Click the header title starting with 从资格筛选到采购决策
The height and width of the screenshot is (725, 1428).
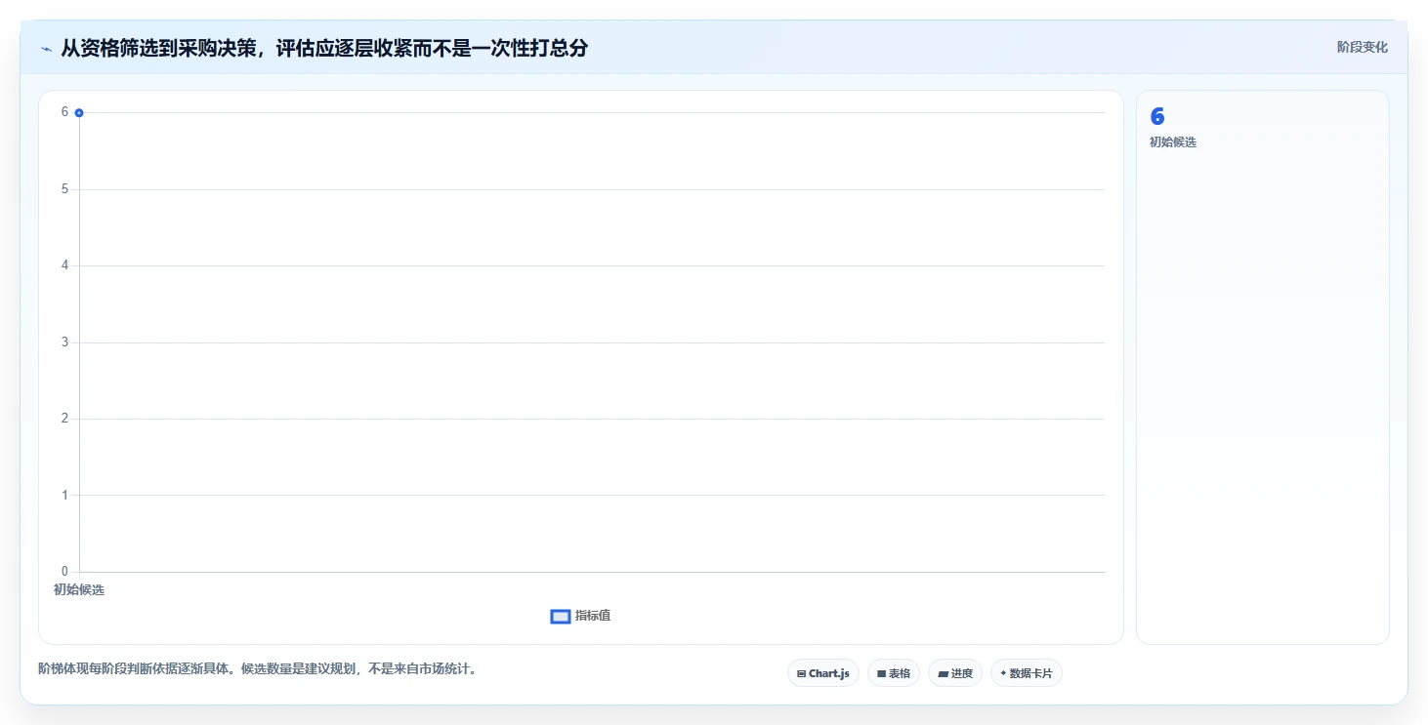tap(324, 48)
